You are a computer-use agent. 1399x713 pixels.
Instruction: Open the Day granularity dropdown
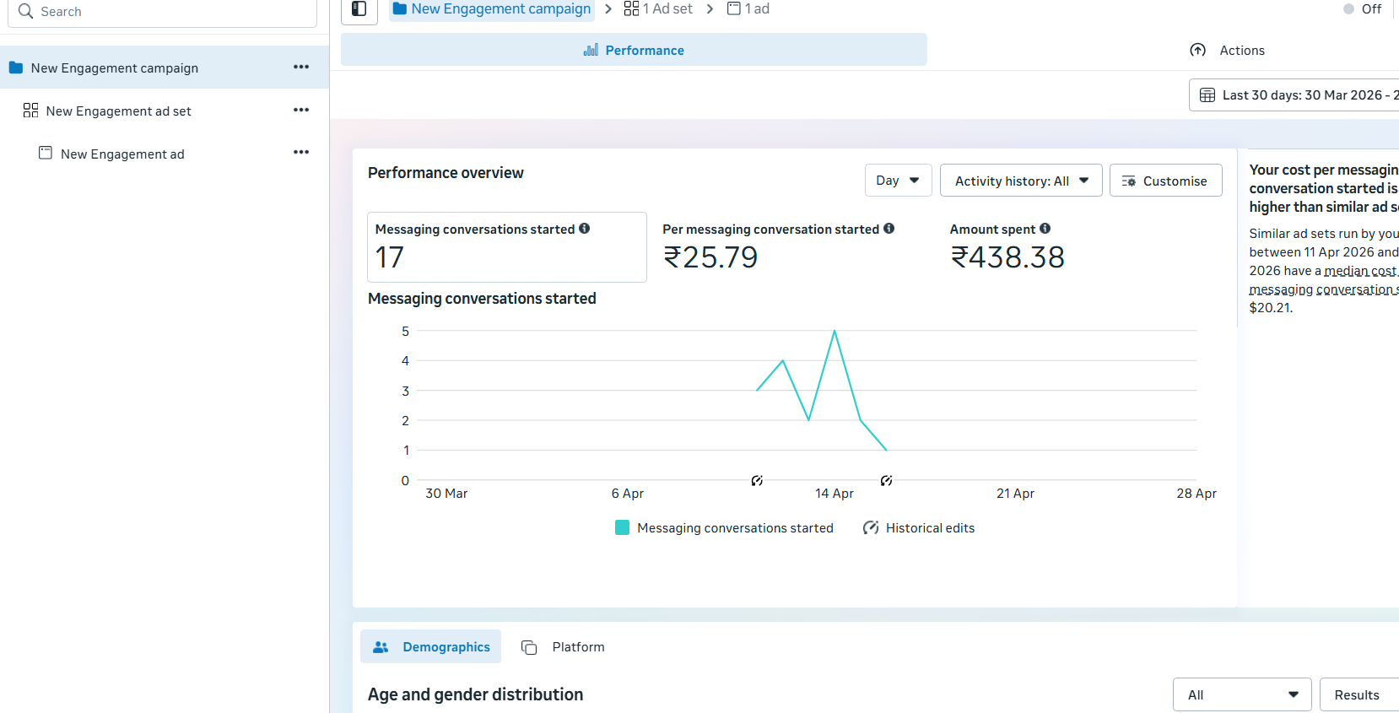(898, 181)
